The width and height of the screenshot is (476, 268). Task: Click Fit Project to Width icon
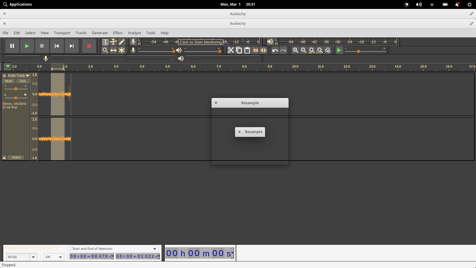[320, 50]
